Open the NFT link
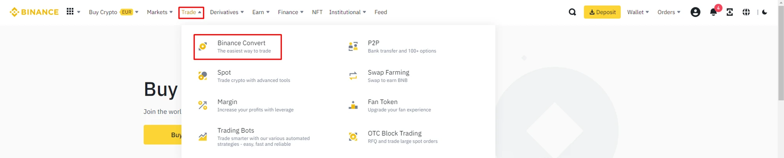Image resolution: width=784 pixels, height=158 pixels. (317, 12)
